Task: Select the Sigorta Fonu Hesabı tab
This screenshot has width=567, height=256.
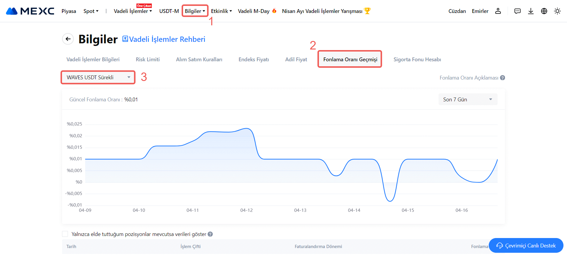Action: click(417, 60)
